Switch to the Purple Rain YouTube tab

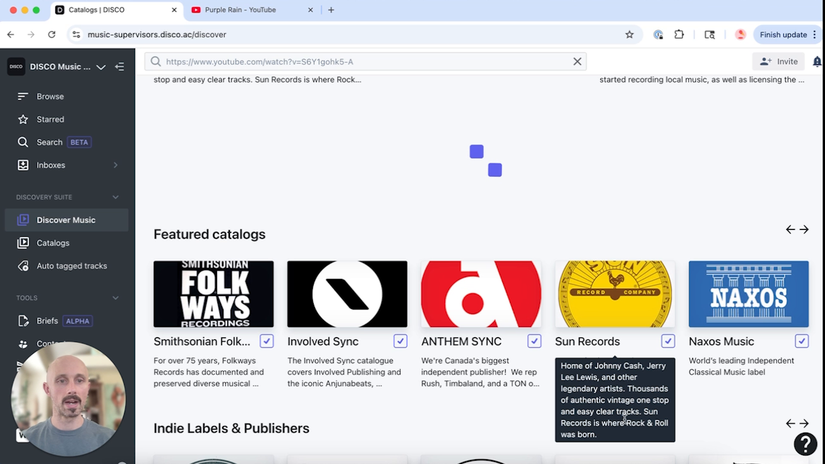(240, 9)
